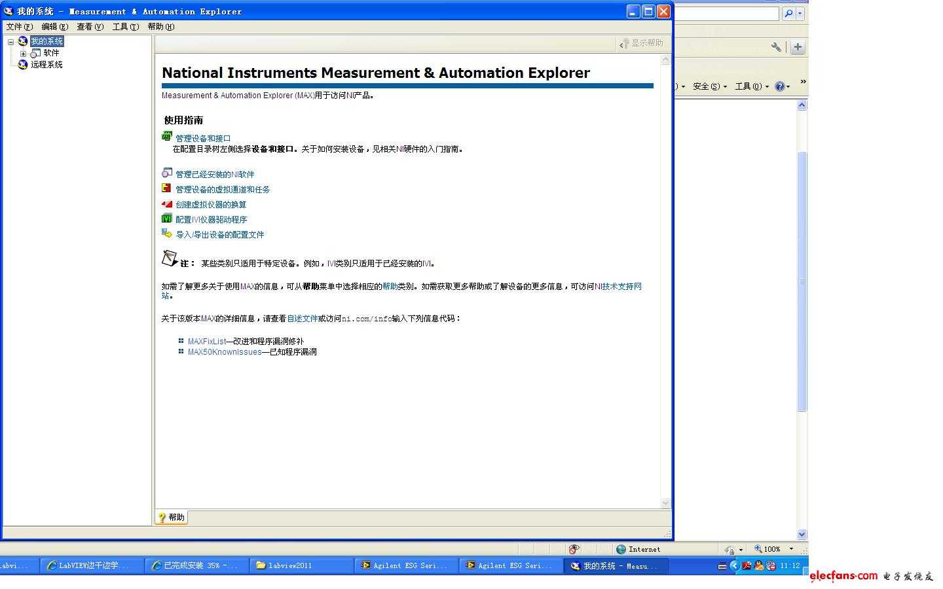The height and width of the screenshot is (589, 943).
Task: Open browser search options dropdown arrow
Action: [x=800, y=13]
